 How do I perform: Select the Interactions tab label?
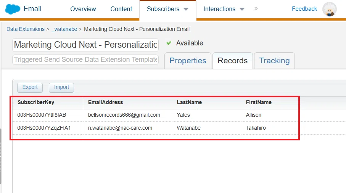(x=219, y=9)
